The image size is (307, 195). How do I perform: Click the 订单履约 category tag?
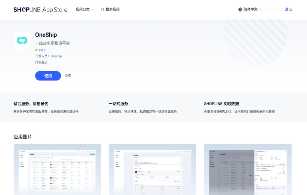(x=41, y=63)
